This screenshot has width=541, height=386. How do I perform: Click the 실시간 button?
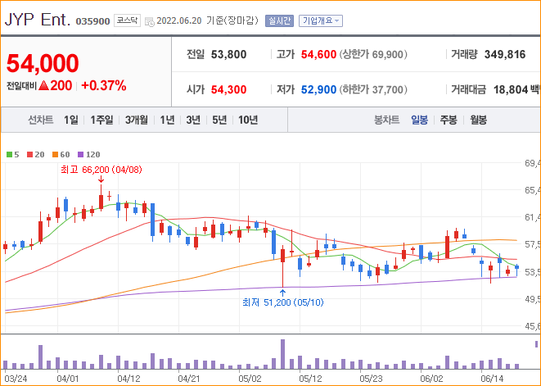tap(279, 20)
